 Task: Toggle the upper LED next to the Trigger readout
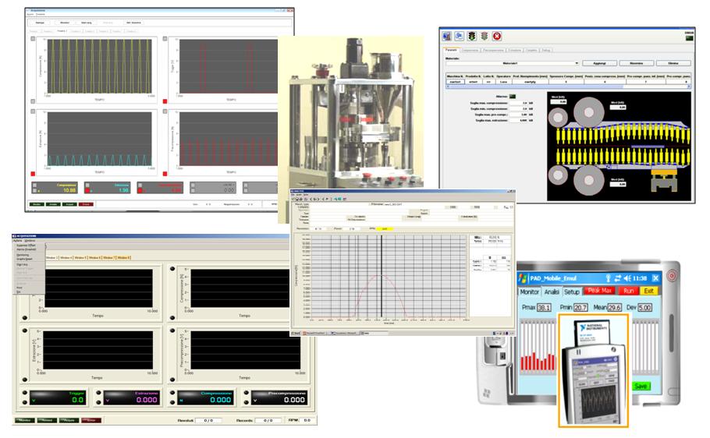[24, 393]
